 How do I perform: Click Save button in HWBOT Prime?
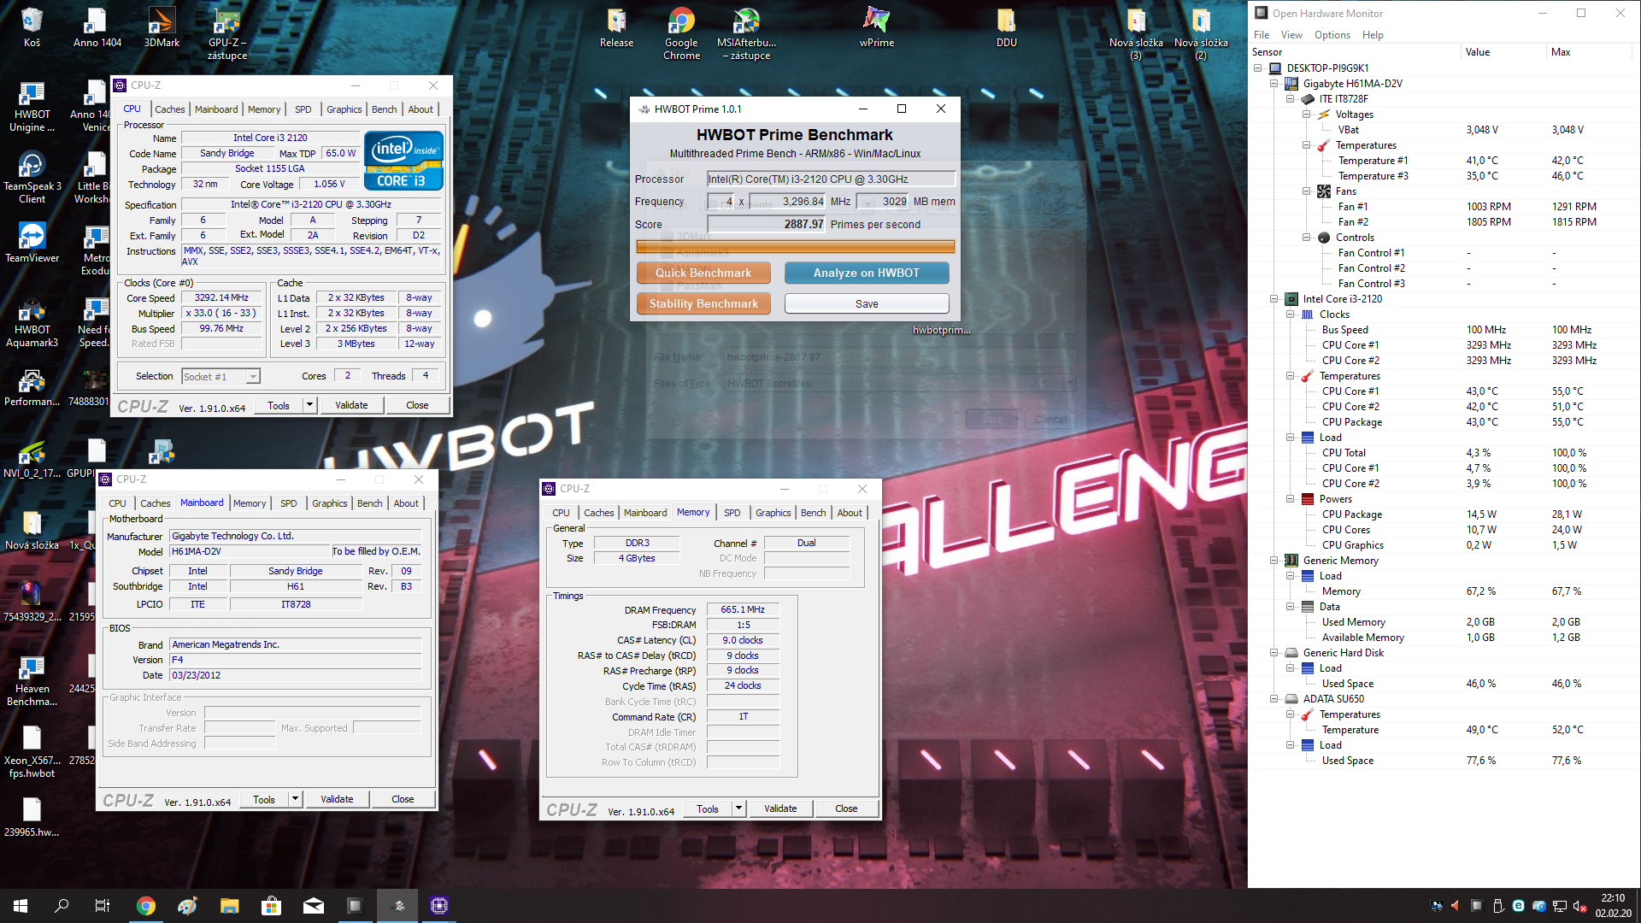coord(867,303)
